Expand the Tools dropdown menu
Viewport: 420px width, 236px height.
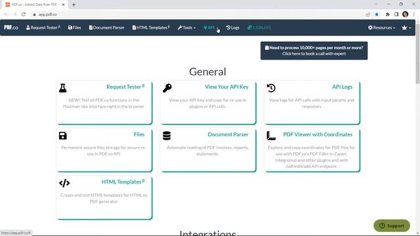point(186,28)
